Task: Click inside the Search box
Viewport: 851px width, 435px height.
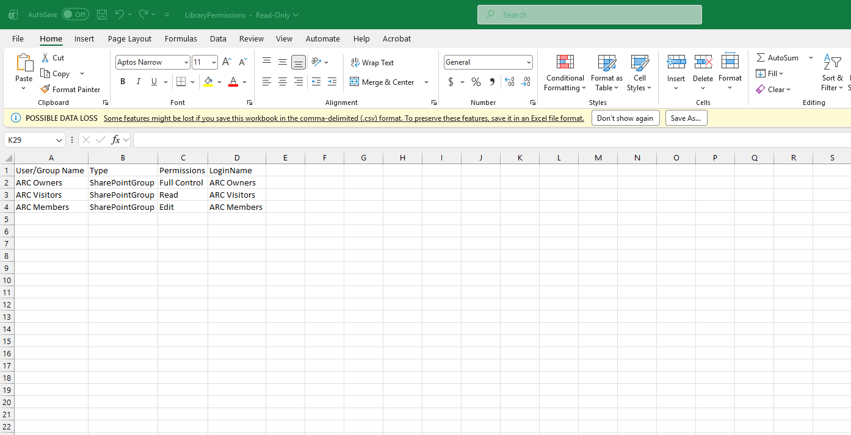Action: click(589, 15)
